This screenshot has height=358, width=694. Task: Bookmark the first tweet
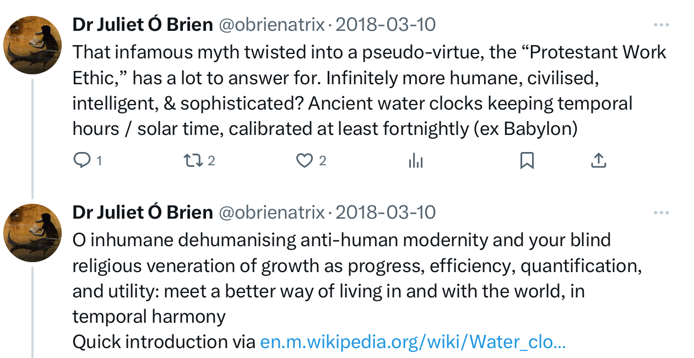(527, 160)
